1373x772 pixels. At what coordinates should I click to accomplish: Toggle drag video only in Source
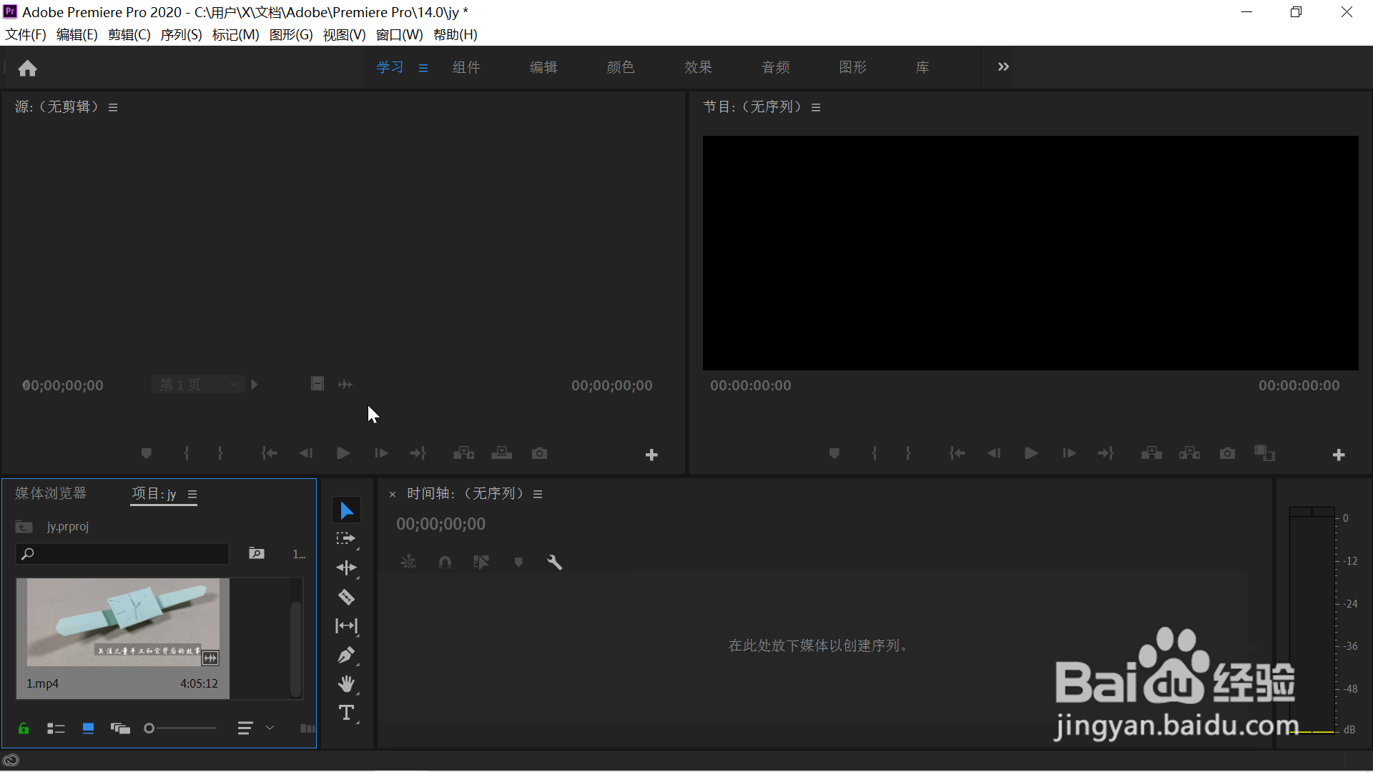tap(318, 385)
